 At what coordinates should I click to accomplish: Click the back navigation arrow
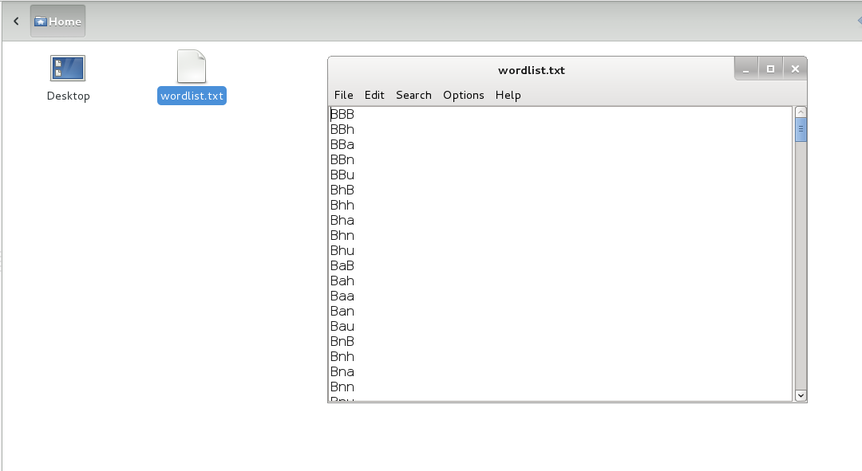(x=16, y=21)
